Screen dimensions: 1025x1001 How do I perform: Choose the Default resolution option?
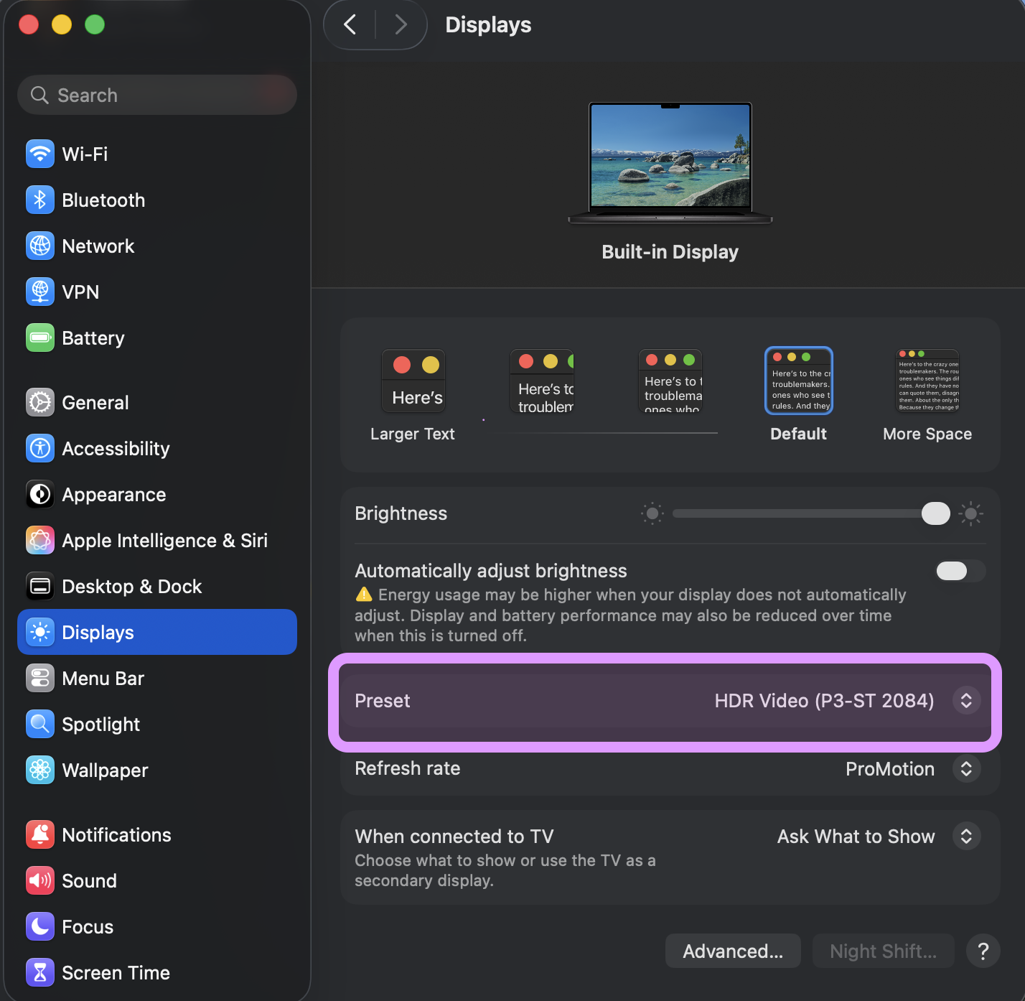point(799,396)
